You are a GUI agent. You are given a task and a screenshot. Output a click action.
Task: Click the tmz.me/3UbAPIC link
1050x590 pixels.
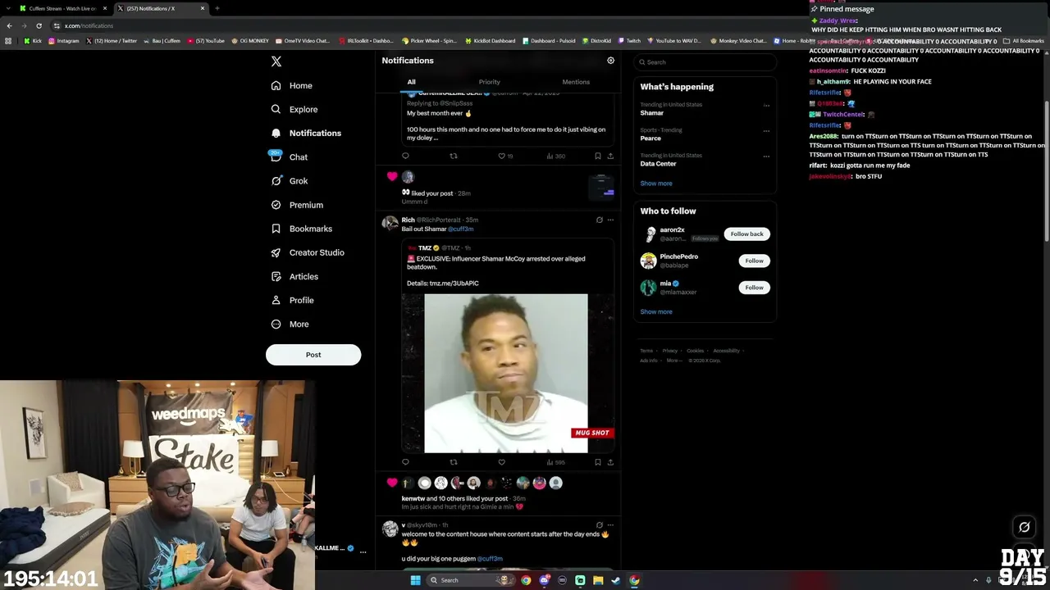(454, 284)
